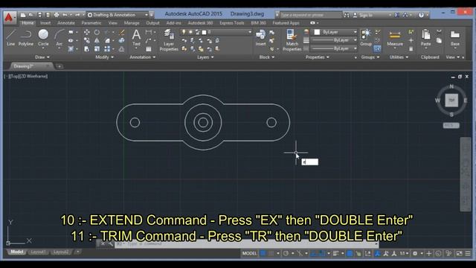476x268 pixels.
Task: Select the Copy tool in Modify panel
Action: pos(87,40)
